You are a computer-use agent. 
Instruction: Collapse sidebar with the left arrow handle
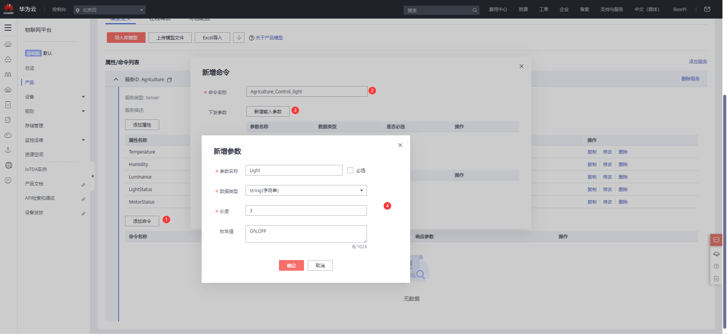tap(92, 176)
